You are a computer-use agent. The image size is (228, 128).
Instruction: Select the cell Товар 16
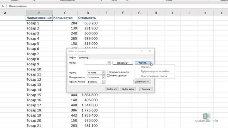pyautogui.click(x=39, y=100)
